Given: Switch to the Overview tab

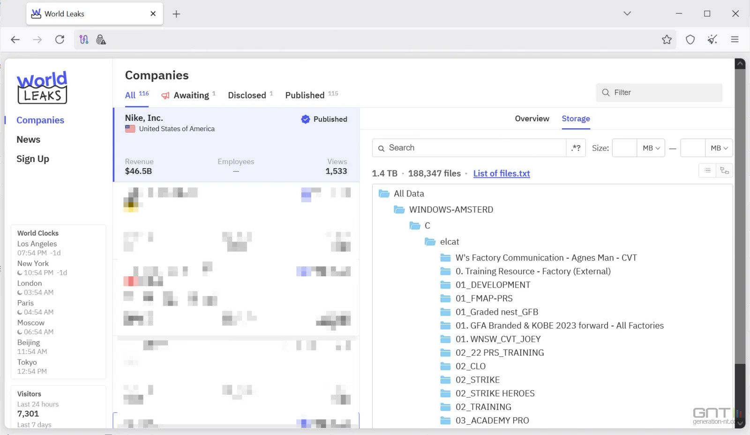Looking at the screenshot, I should (x=532, y=119).
